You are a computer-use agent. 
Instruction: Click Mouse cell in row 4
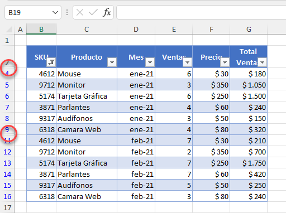pos(87,74)
